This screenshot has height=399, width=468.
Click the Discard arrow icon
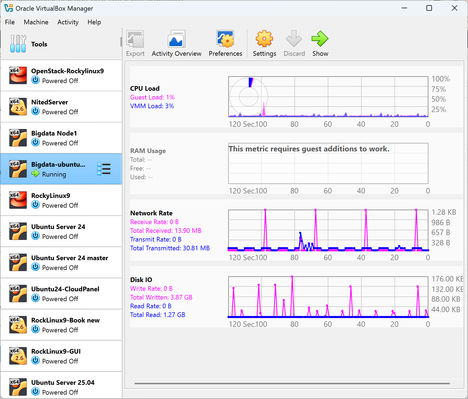pyautogui.click(x=294, y=39)
